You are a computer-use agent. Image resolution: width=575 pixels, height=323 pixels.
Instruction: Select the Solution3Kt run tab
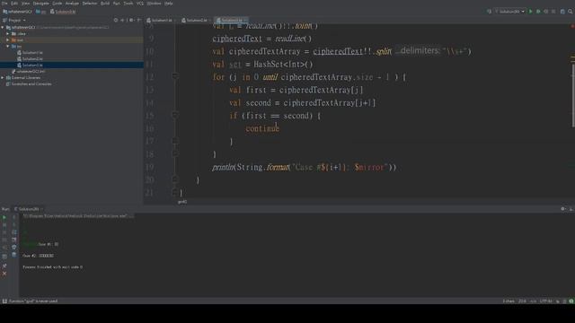tap(28, 209)
